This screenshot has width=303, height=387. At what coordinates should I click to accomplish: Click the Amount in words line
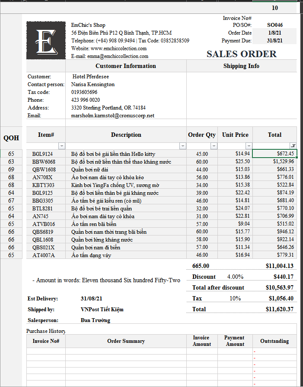(x=106, y=281)
